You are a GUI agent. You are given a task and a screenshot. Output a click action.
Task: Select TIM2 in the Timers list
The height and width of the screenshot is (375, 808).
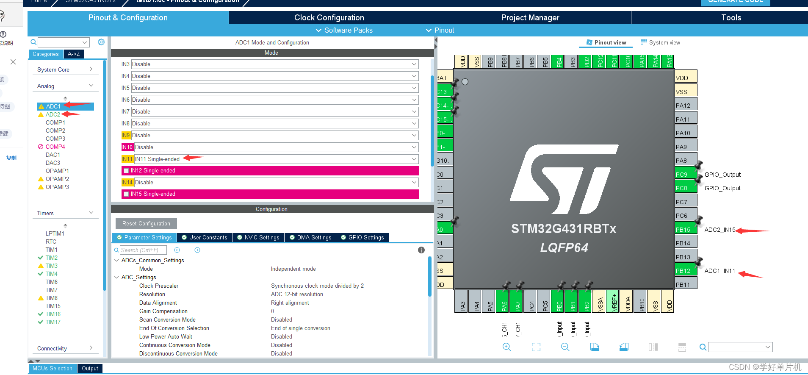coord(52,258)
